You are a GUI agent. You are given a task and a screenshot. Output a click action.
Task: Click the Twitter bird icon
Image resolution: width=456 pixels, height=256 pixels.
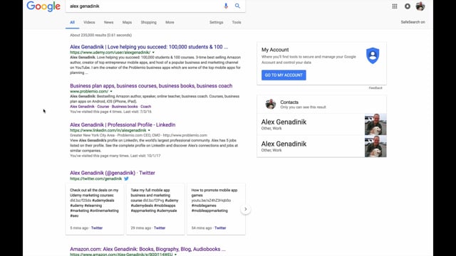point(126,178)
